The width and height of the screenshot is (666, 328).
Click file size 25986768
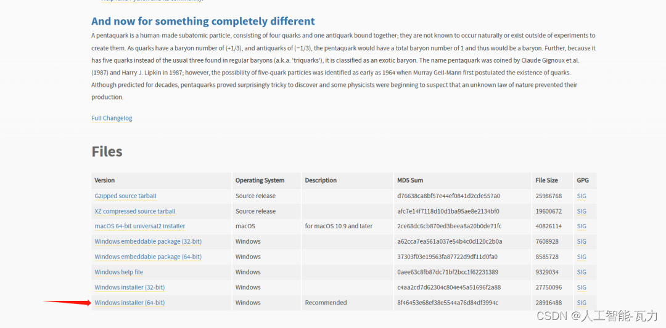point(549,196)
